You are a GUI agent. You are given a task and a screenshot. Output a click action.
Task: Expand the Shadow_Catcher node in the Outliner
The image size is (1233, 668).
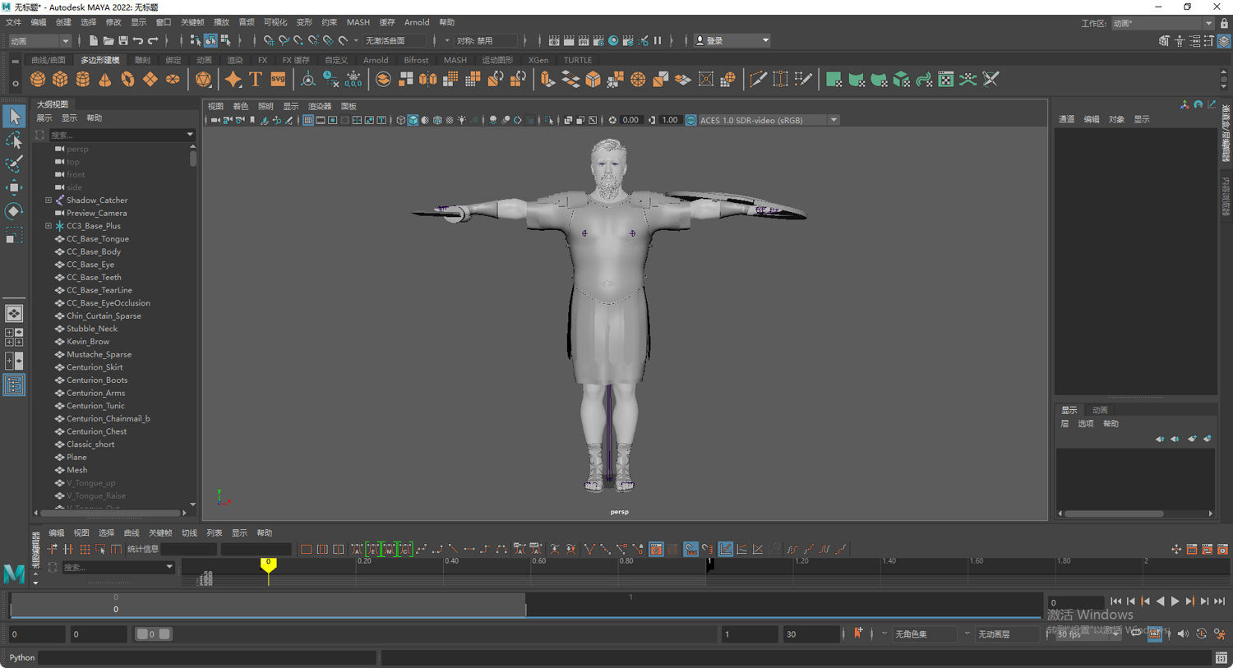click(x=48, y=200)
